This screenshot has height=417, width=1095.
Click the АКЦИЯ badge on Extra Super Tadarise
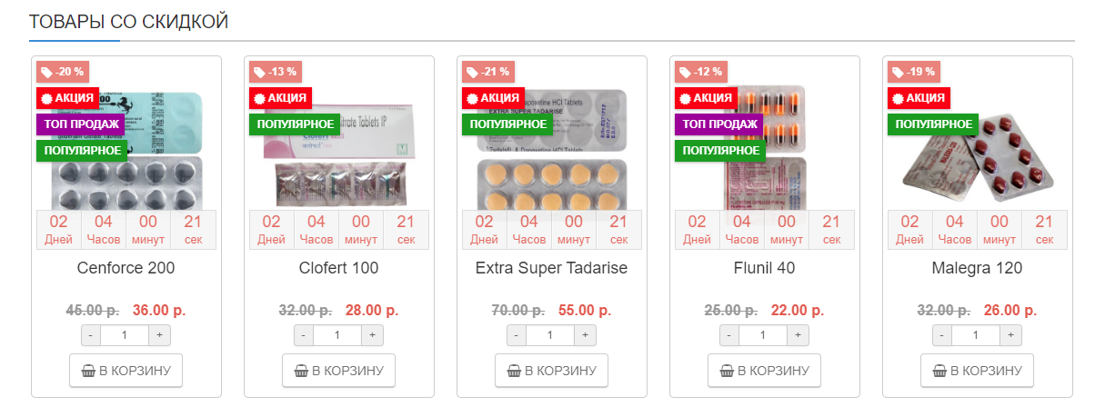pos(492,98)
